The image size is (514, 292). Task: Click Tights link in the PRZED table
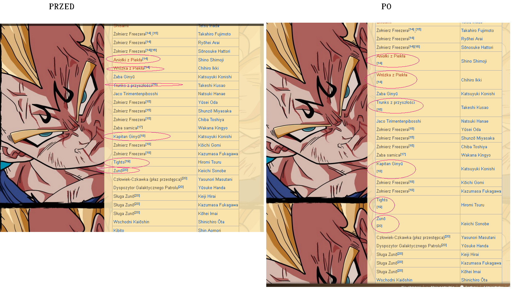pos(119,162)
